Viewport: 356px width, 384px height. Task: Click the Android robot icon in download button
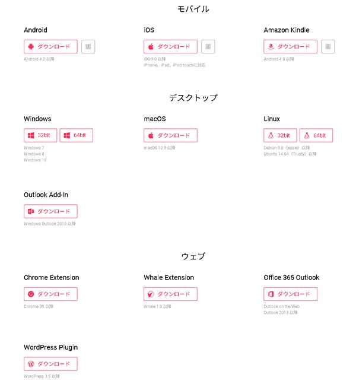(31, 46)
